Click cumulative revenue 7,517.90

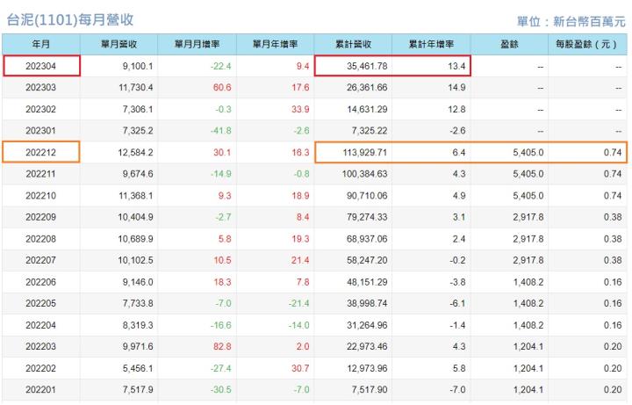click(x=370, y=390)
